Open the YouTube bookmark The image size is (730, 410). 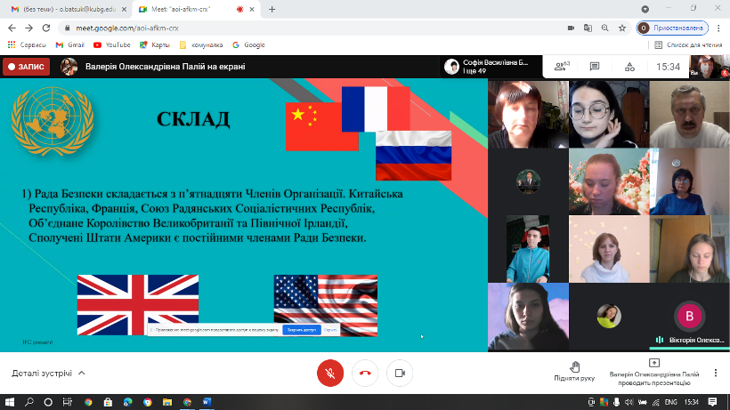(x=112, y=45)
